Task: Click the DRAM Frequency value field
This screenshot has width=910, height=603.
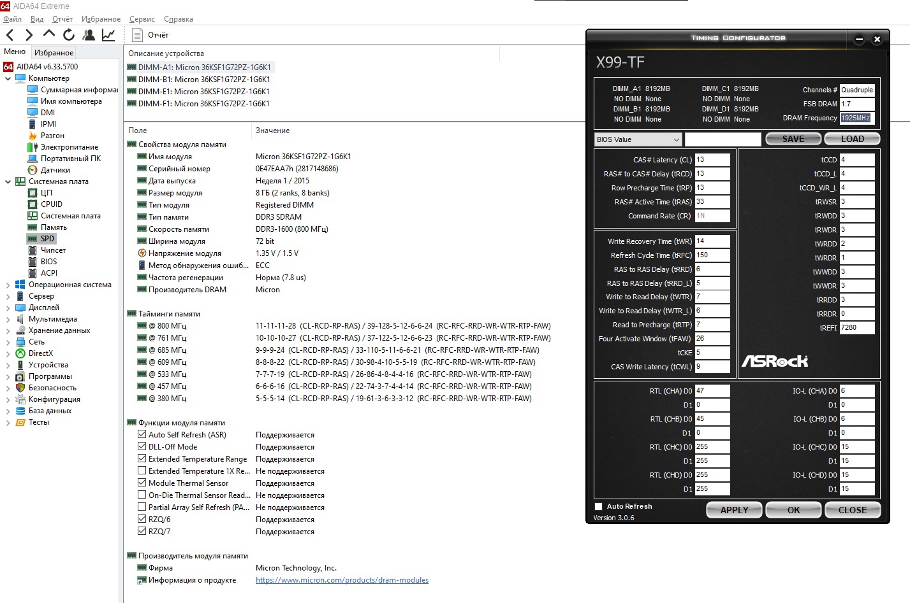Action: [857, 118]
